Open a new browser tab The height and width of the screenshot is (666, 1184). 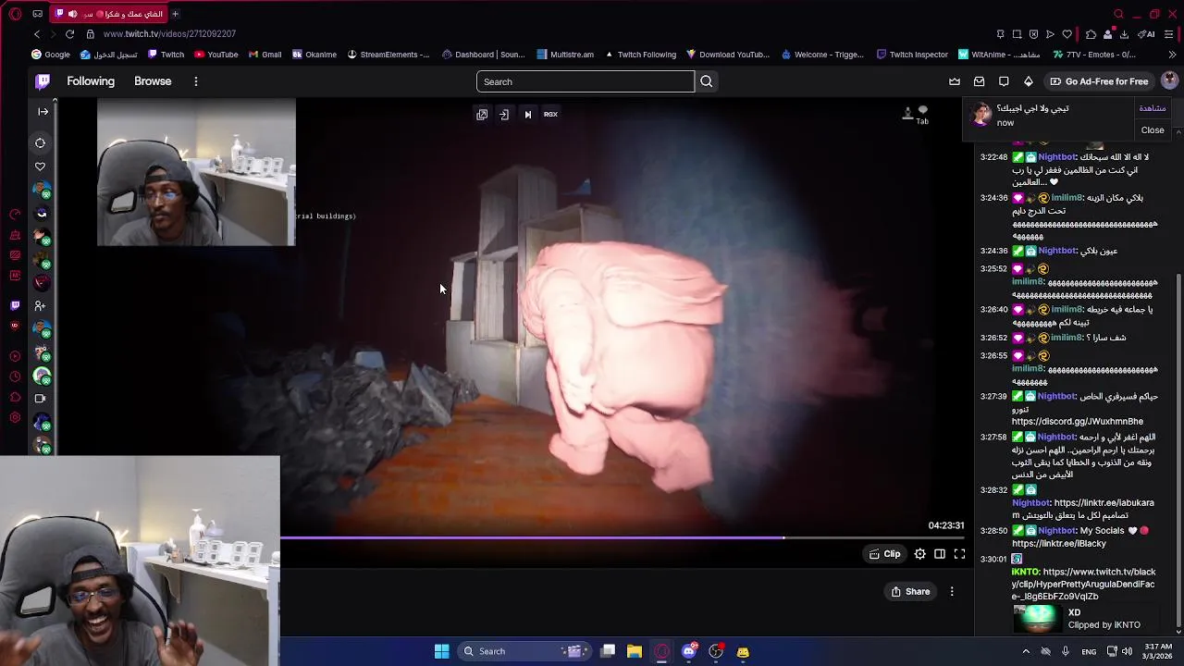pyautogui.click(x=175, y=14)
